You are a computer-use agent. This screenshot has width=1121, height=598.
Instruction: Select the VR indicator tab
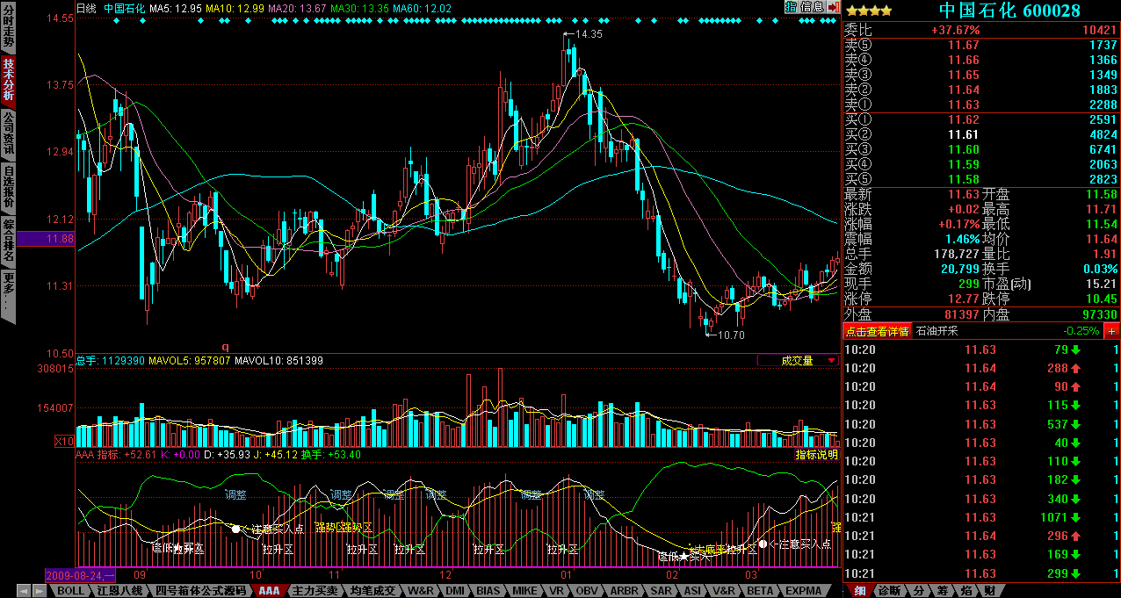click(x=556, y=591)
